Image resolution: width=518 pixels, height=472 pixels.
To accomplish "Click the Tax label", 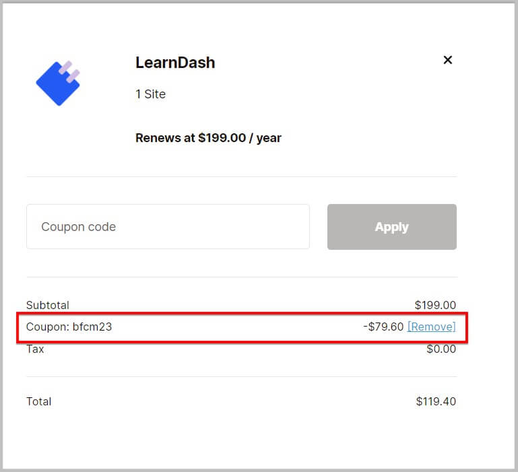I will (35, 349).
